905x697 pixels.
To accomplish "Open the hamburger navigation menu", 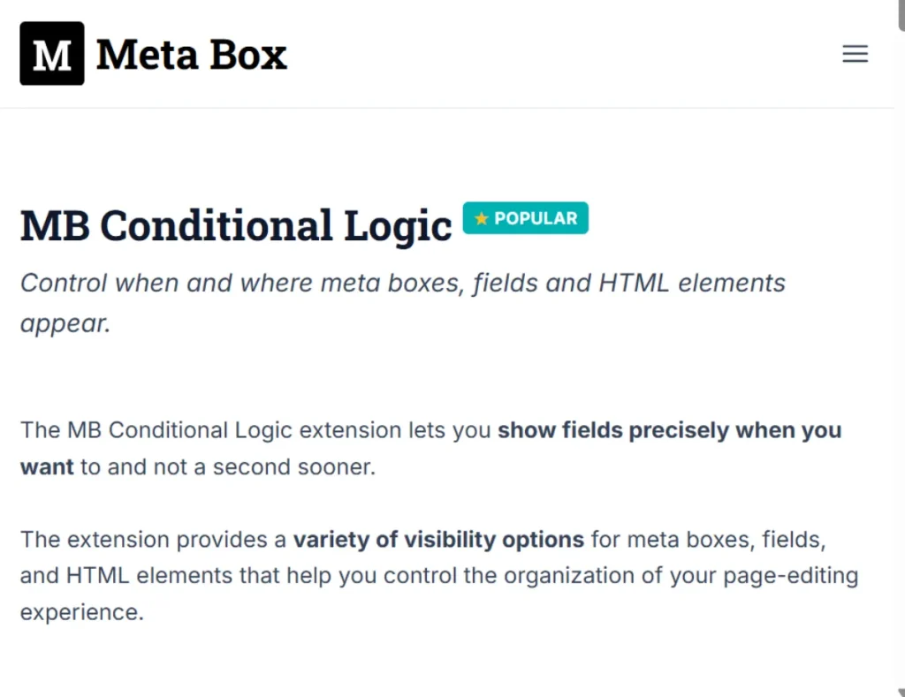I will tap(855, 54).
